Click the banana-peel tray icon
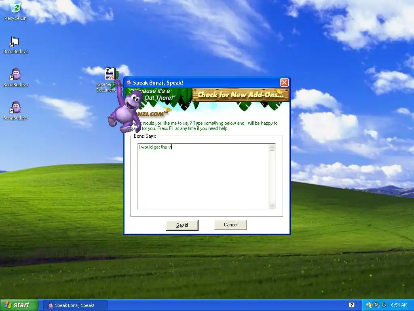 tap(369, 305)
